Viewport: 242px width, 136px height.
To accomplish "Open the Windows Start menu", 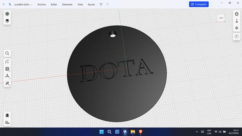I will (102, 132).
